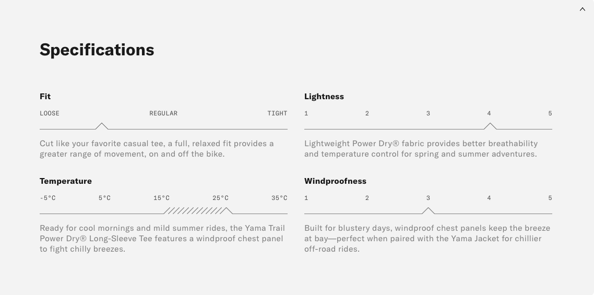594x295 pixels.
Task: Click the Temperature section title
Action: pos(66,181)
